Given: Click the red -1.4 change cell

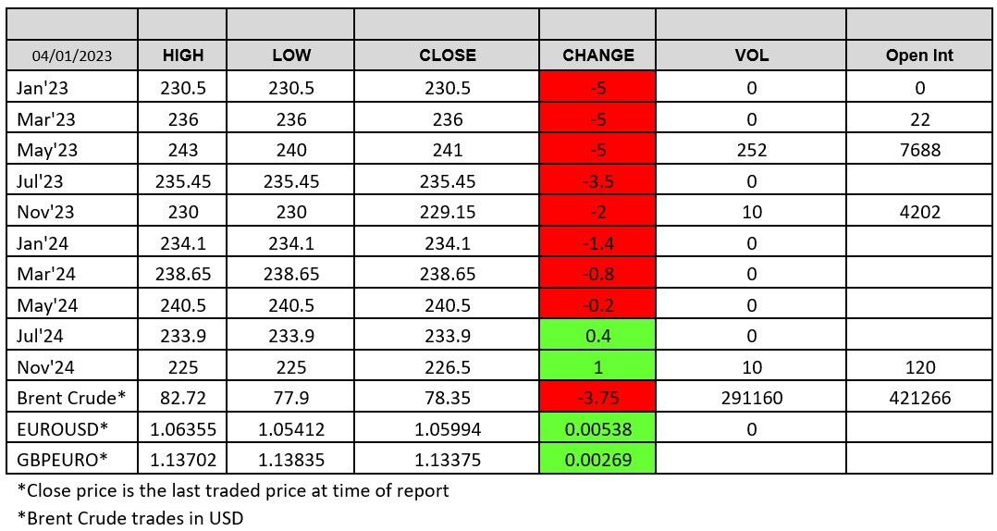Looking at the screenshot, I should (597, 243).
